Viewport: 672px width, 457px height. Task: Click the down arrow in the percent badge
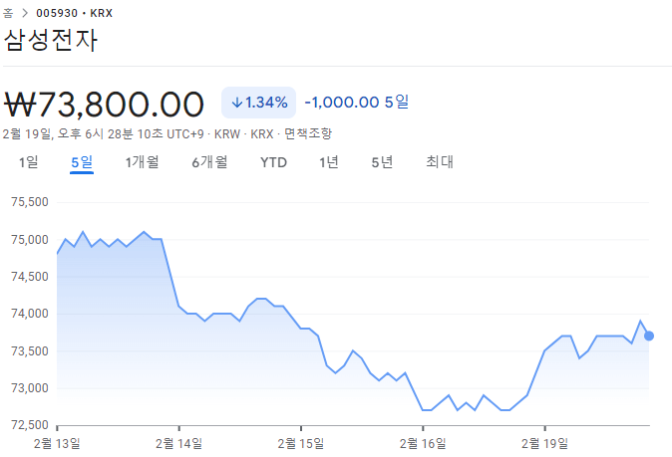click(236, 103)
